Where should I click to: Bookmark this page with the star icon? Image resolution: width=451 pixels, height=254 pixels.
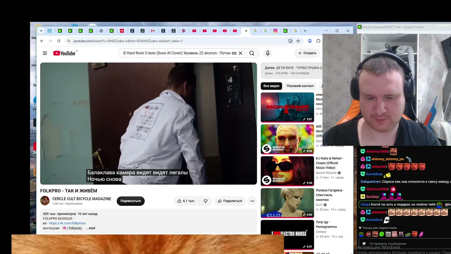point(298,41)
